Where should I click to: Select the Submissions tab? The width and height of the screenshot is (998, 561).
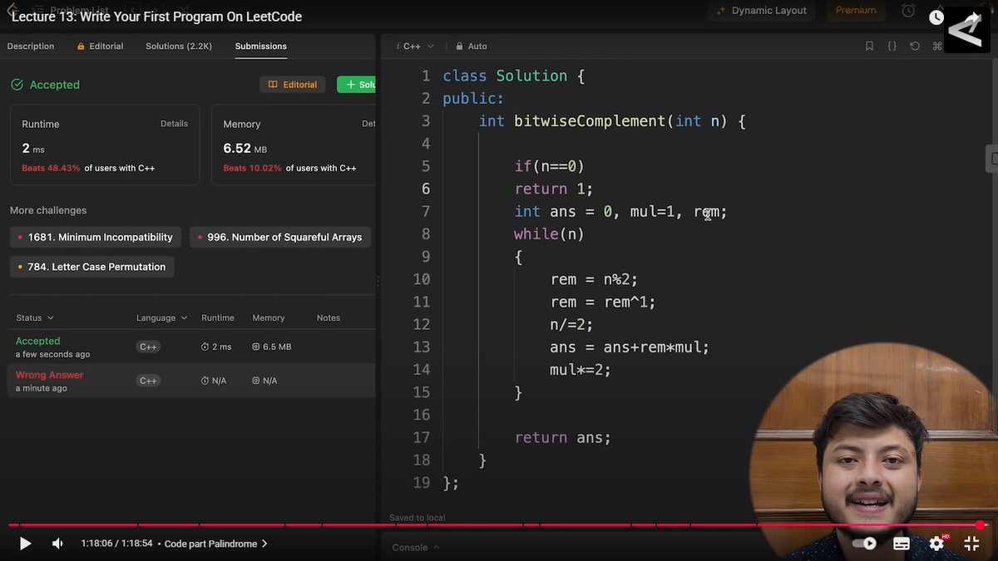pos(261,47)
